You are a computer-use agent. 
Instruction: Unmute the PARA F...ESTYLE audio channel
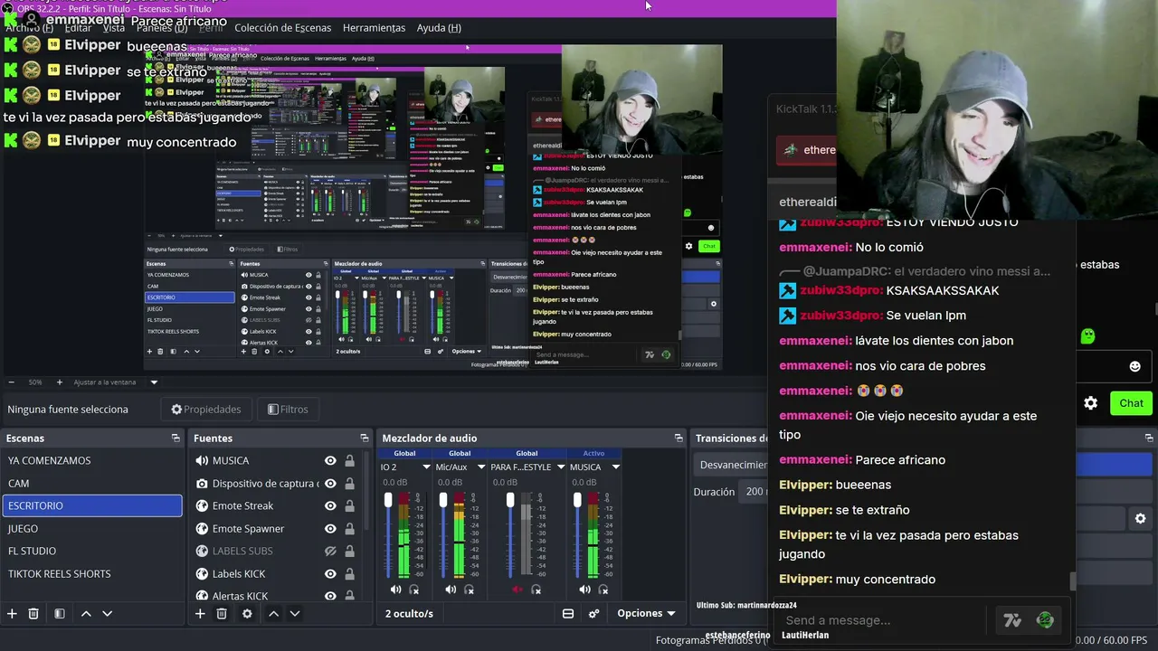tap(517, 590)
